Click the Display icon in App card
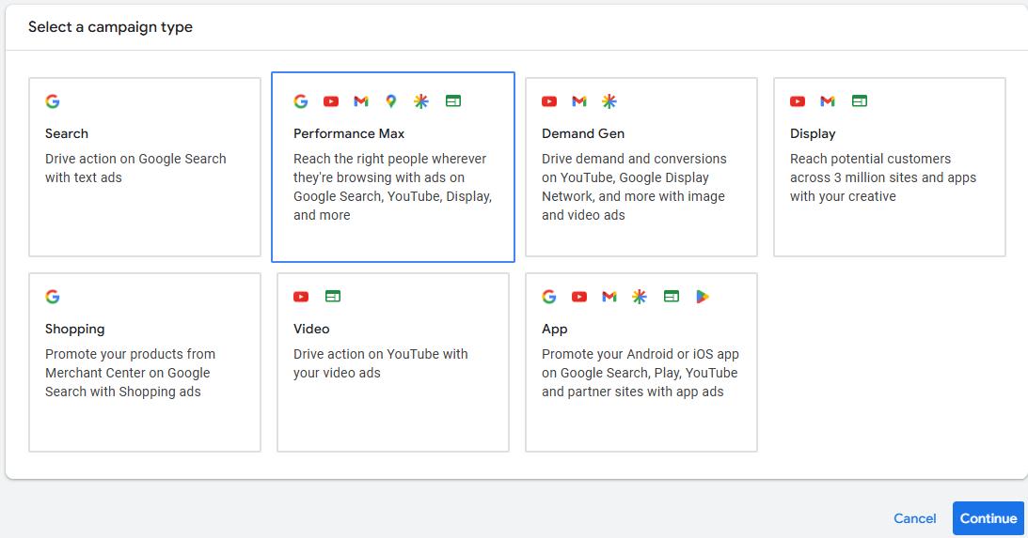1028x538 pixels. 672,297
